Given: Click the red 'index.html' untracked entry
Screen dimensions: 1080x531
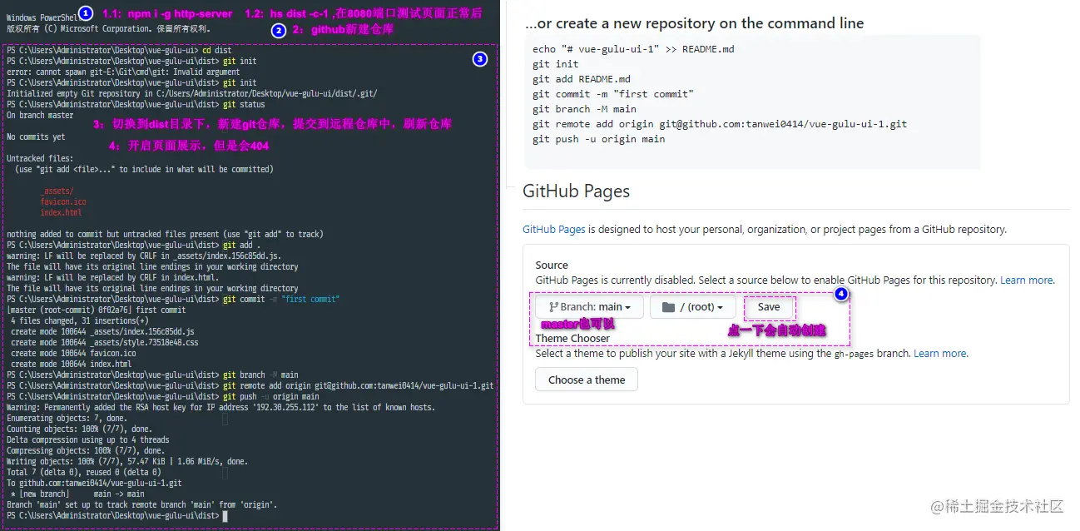Looking at the screenshot, I should (61, 213).
